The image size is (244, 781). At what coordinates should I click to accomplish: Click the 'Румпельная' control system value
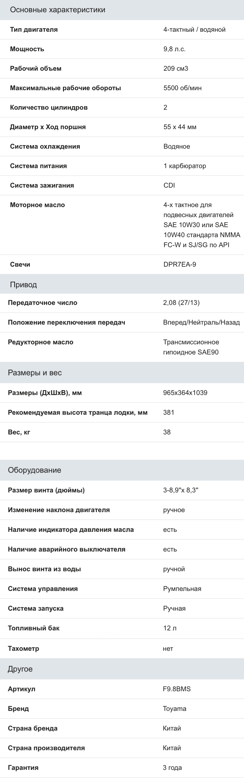point(182,589)
